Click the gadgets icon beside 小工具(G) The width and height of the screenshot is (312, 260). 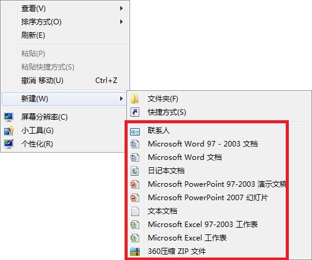(9, 131)
